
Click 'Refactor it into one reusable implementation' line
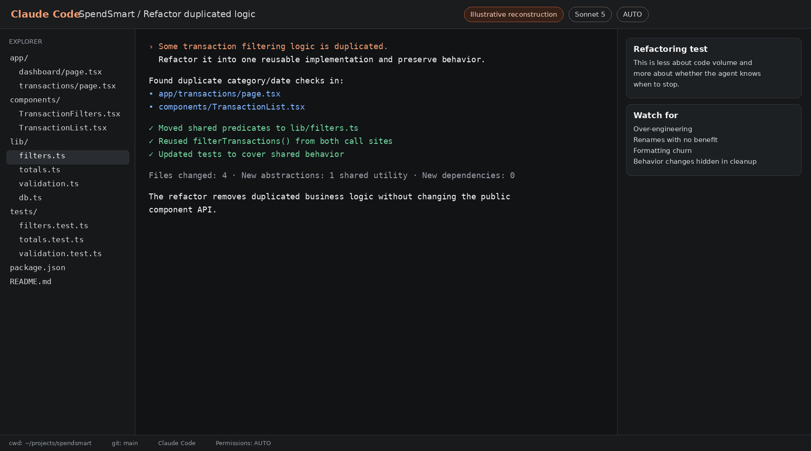tap(322, 60)
